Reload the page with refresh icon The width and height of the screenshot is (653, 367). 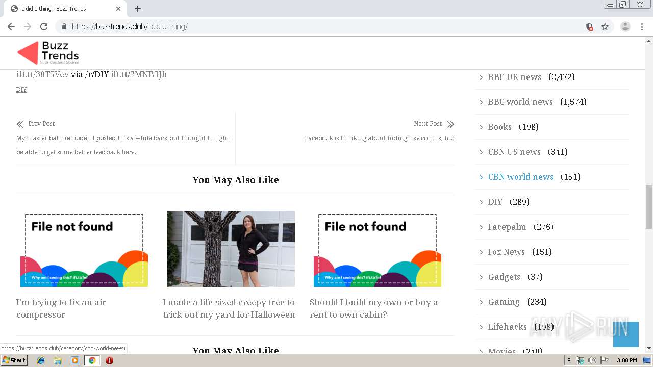[44, 27]
